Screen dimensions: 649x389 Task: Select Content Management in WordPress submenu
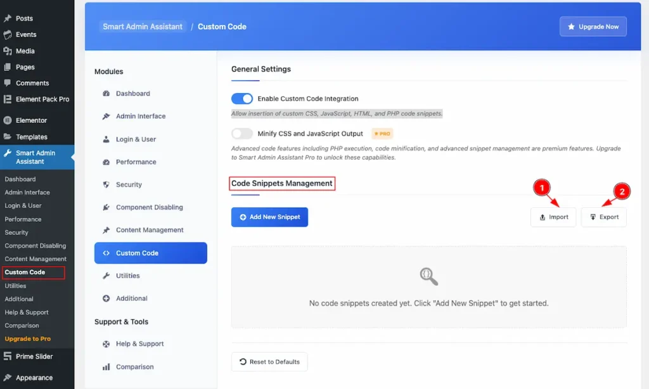pyautogui.click(x=35, y=259)
